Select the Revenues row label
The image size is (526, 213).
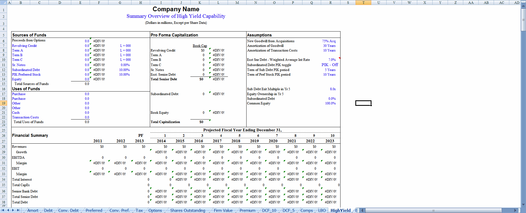tap(19, 147)
